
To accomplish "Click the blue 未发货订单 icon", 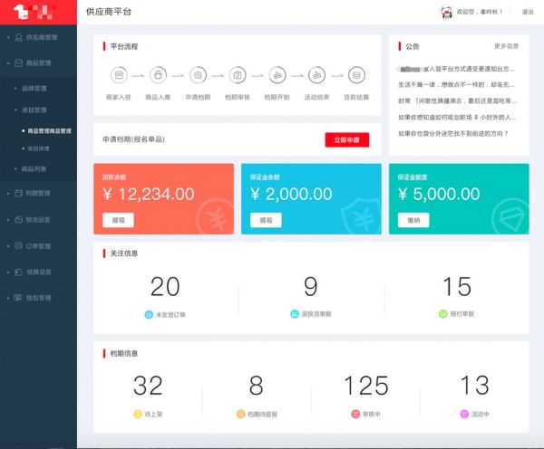I will coord(149,314).
